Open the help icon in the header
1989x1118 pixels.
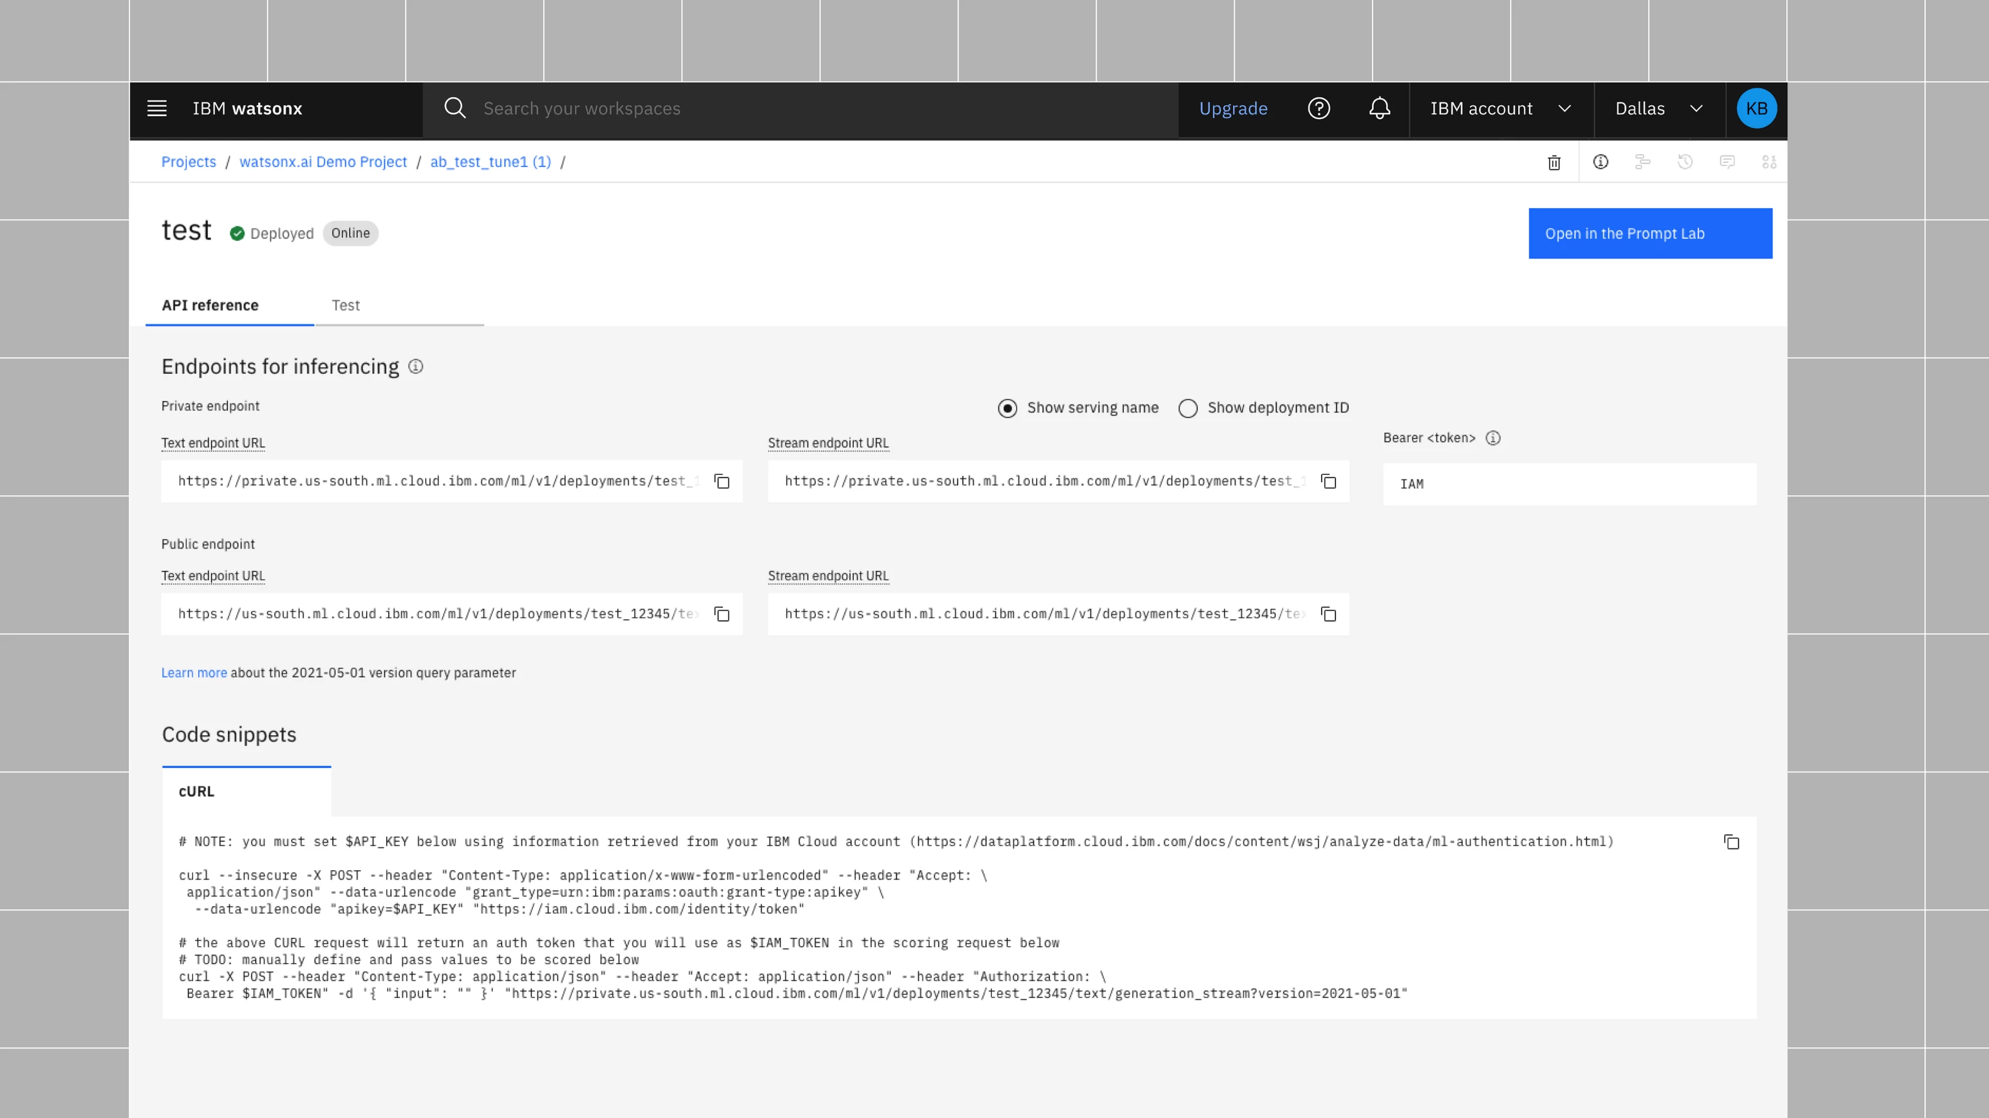point(1320,108)
